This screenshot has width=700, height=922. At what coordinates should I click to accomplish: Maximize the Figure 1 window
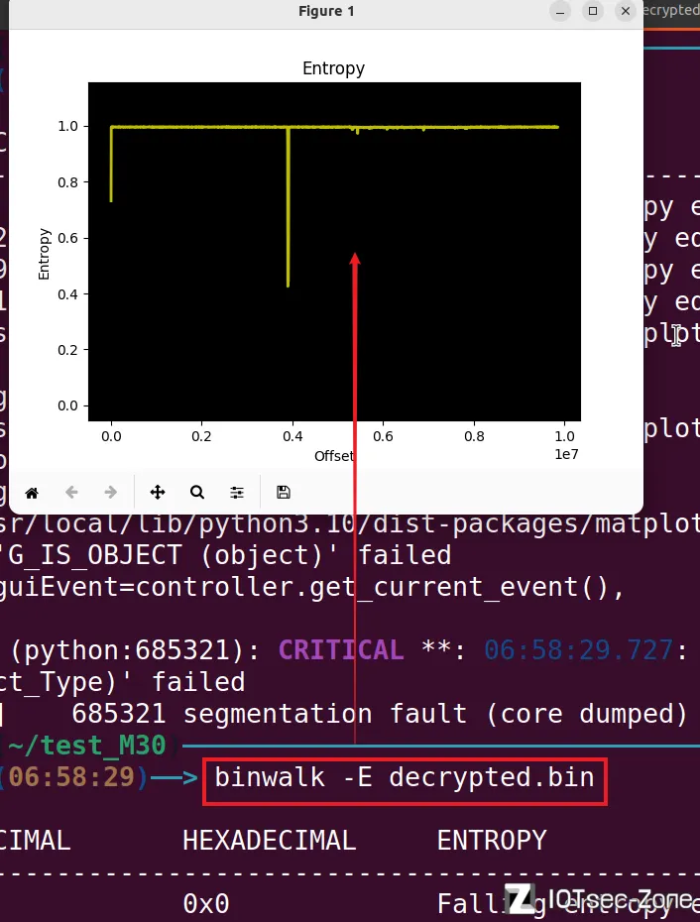[593, 11]
